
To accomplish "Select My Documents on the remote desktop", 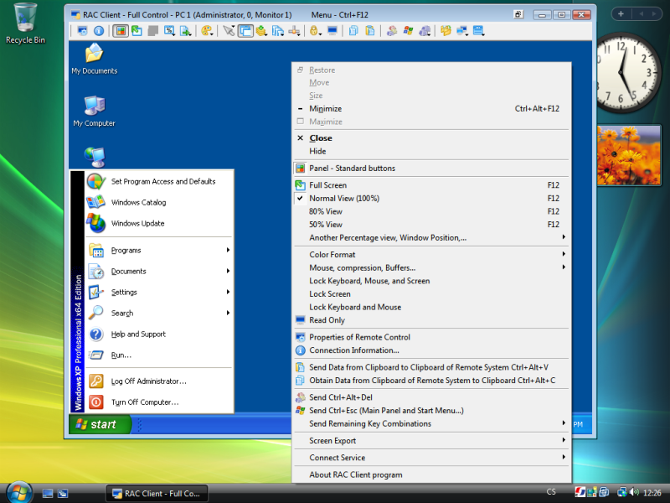I will pyautogui.click(x=94, y=59).
